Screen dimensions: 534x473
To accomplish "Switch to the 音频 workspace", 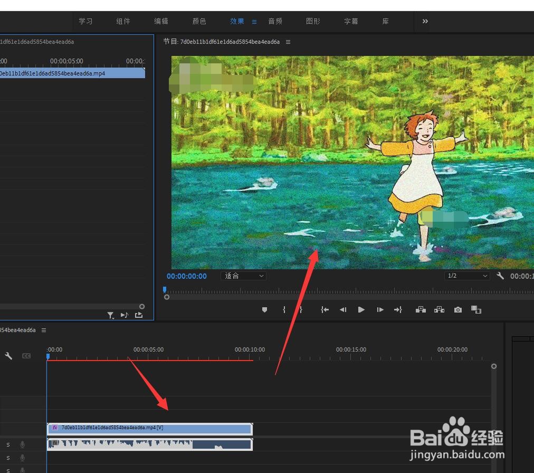I will click(275, 21).
